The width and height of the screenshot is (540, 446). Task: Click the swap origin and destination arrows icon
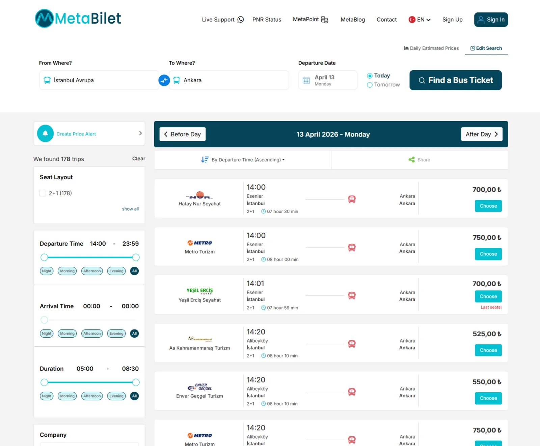pyautogui.click(x=164, y=80)
